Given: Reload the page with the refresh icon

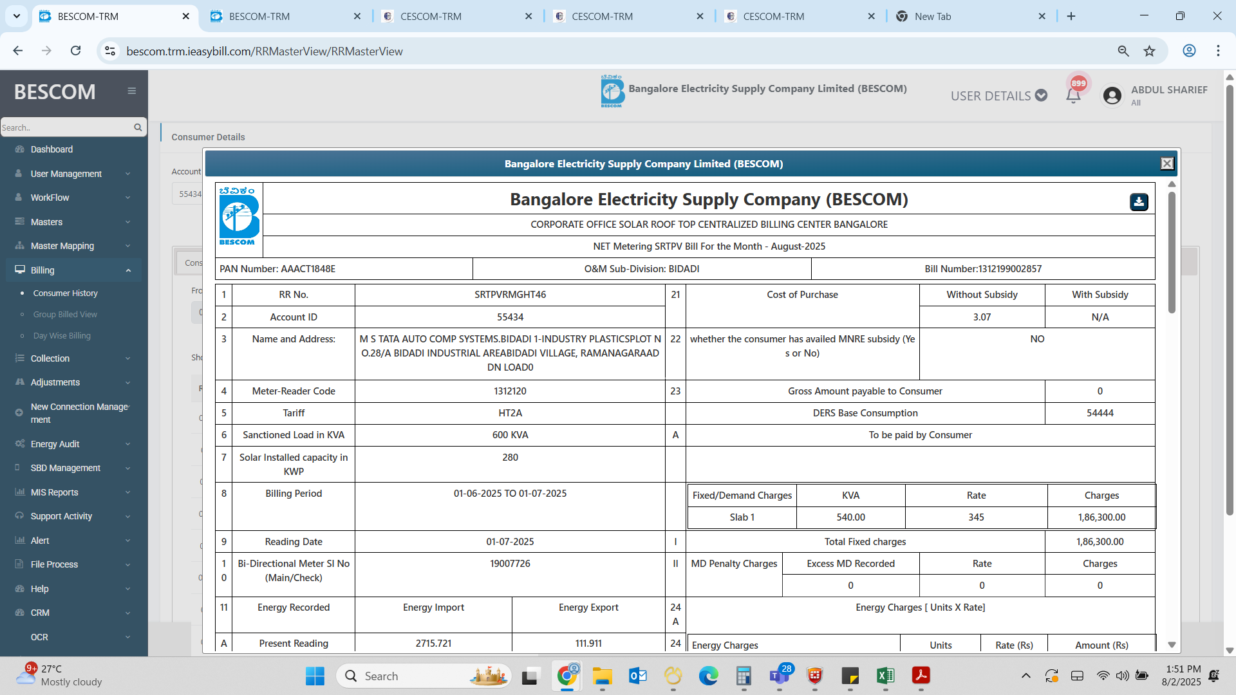Looking at the screenshot, I should [75, 51].
